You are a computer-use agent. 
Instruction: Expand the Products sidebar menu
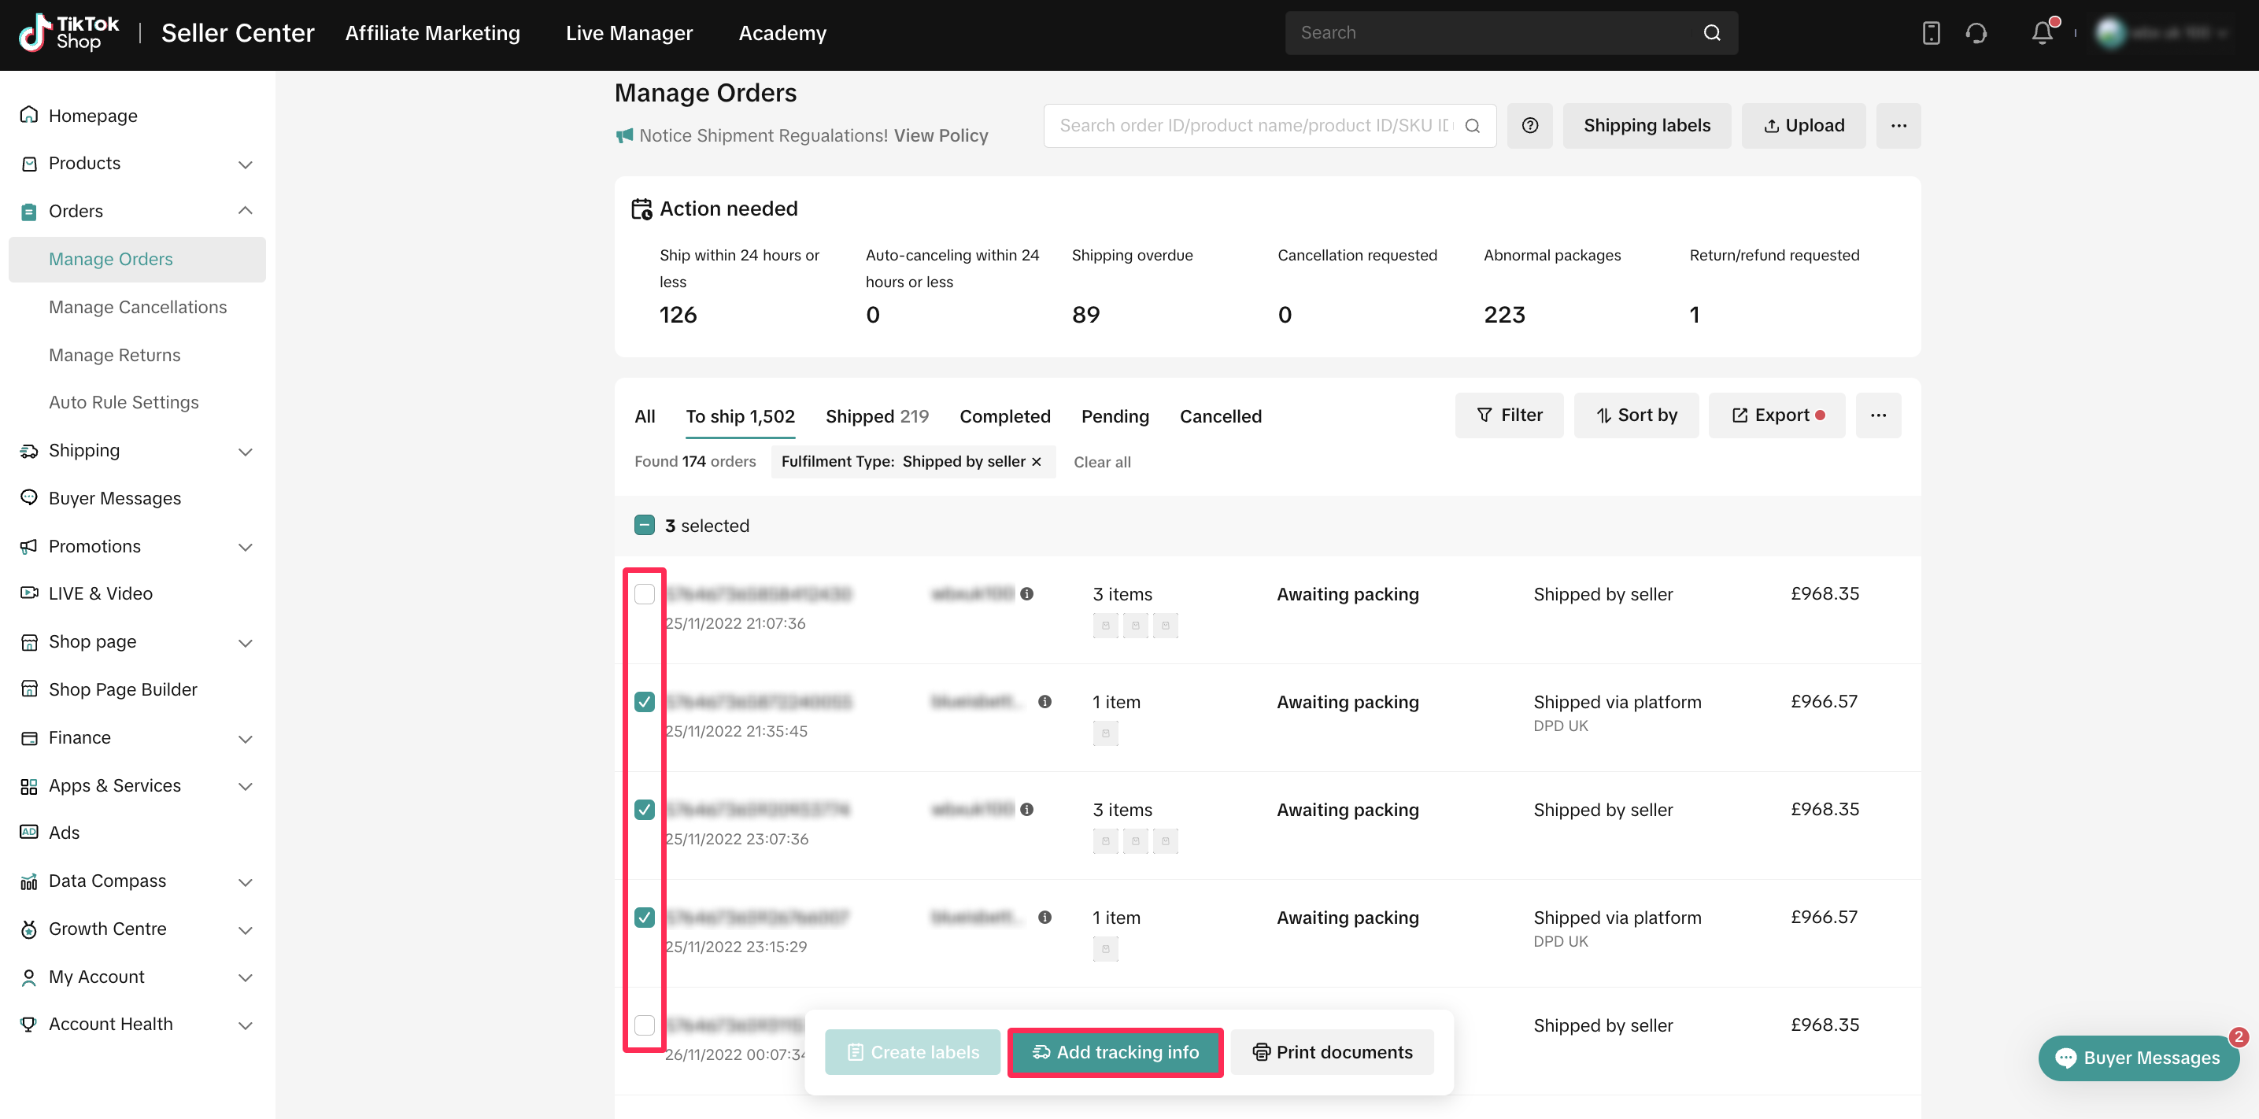(x=245, y=164)
